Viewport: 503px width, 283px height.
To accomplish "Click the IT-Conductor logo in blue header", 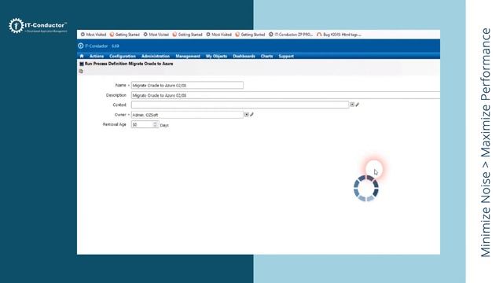I will tap(81, 46).
